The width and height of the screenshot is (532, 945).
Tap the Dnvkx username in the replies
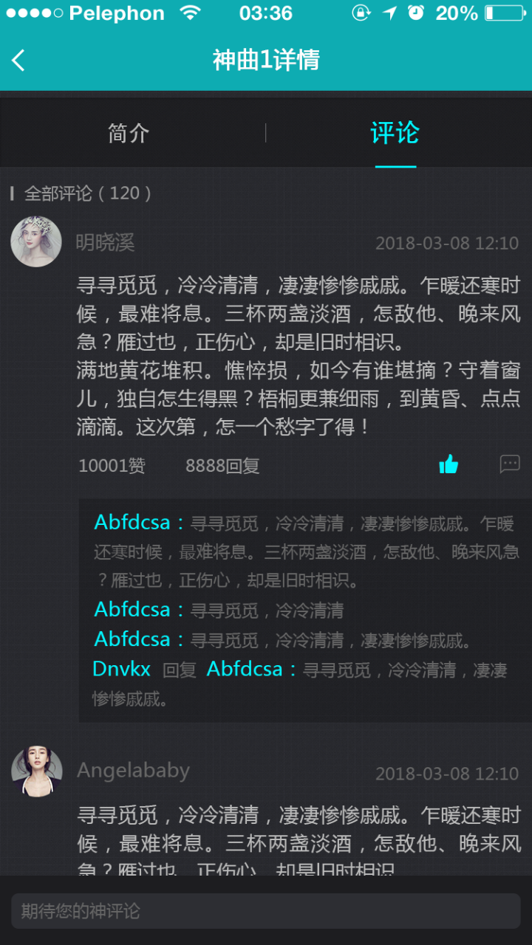[121, 670]
